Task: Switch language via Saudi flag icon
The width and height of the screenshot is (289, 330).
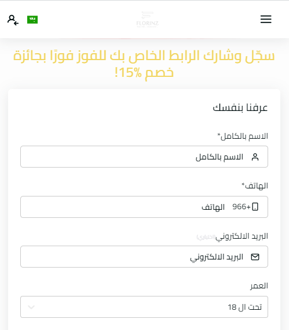Action: click(32, 20)
